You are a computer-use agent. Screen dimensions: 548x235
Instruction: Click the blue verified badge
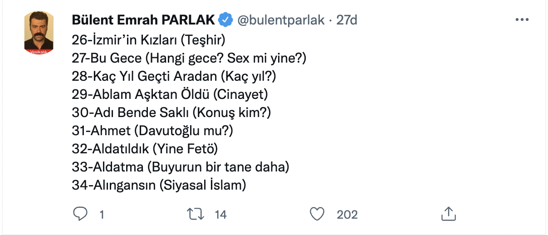(x=225, y=20)
